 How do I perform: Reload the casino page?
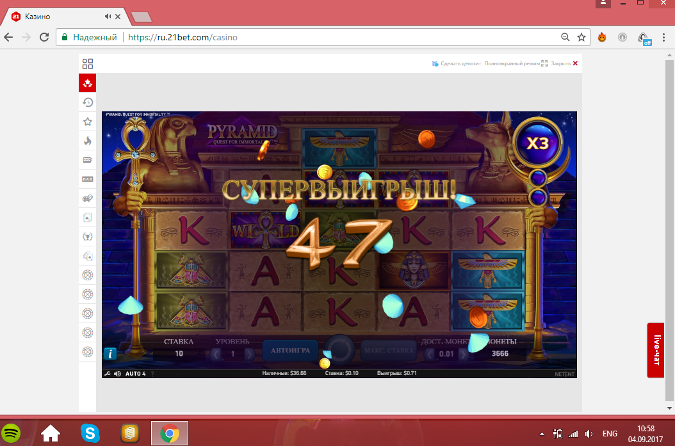tap(44, 37)
